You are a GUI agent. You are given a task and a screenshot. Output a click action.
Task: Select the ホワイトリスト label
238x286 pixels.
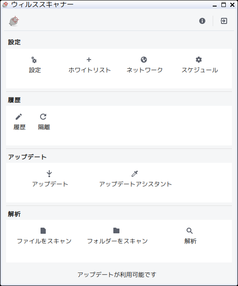[90, 70]
